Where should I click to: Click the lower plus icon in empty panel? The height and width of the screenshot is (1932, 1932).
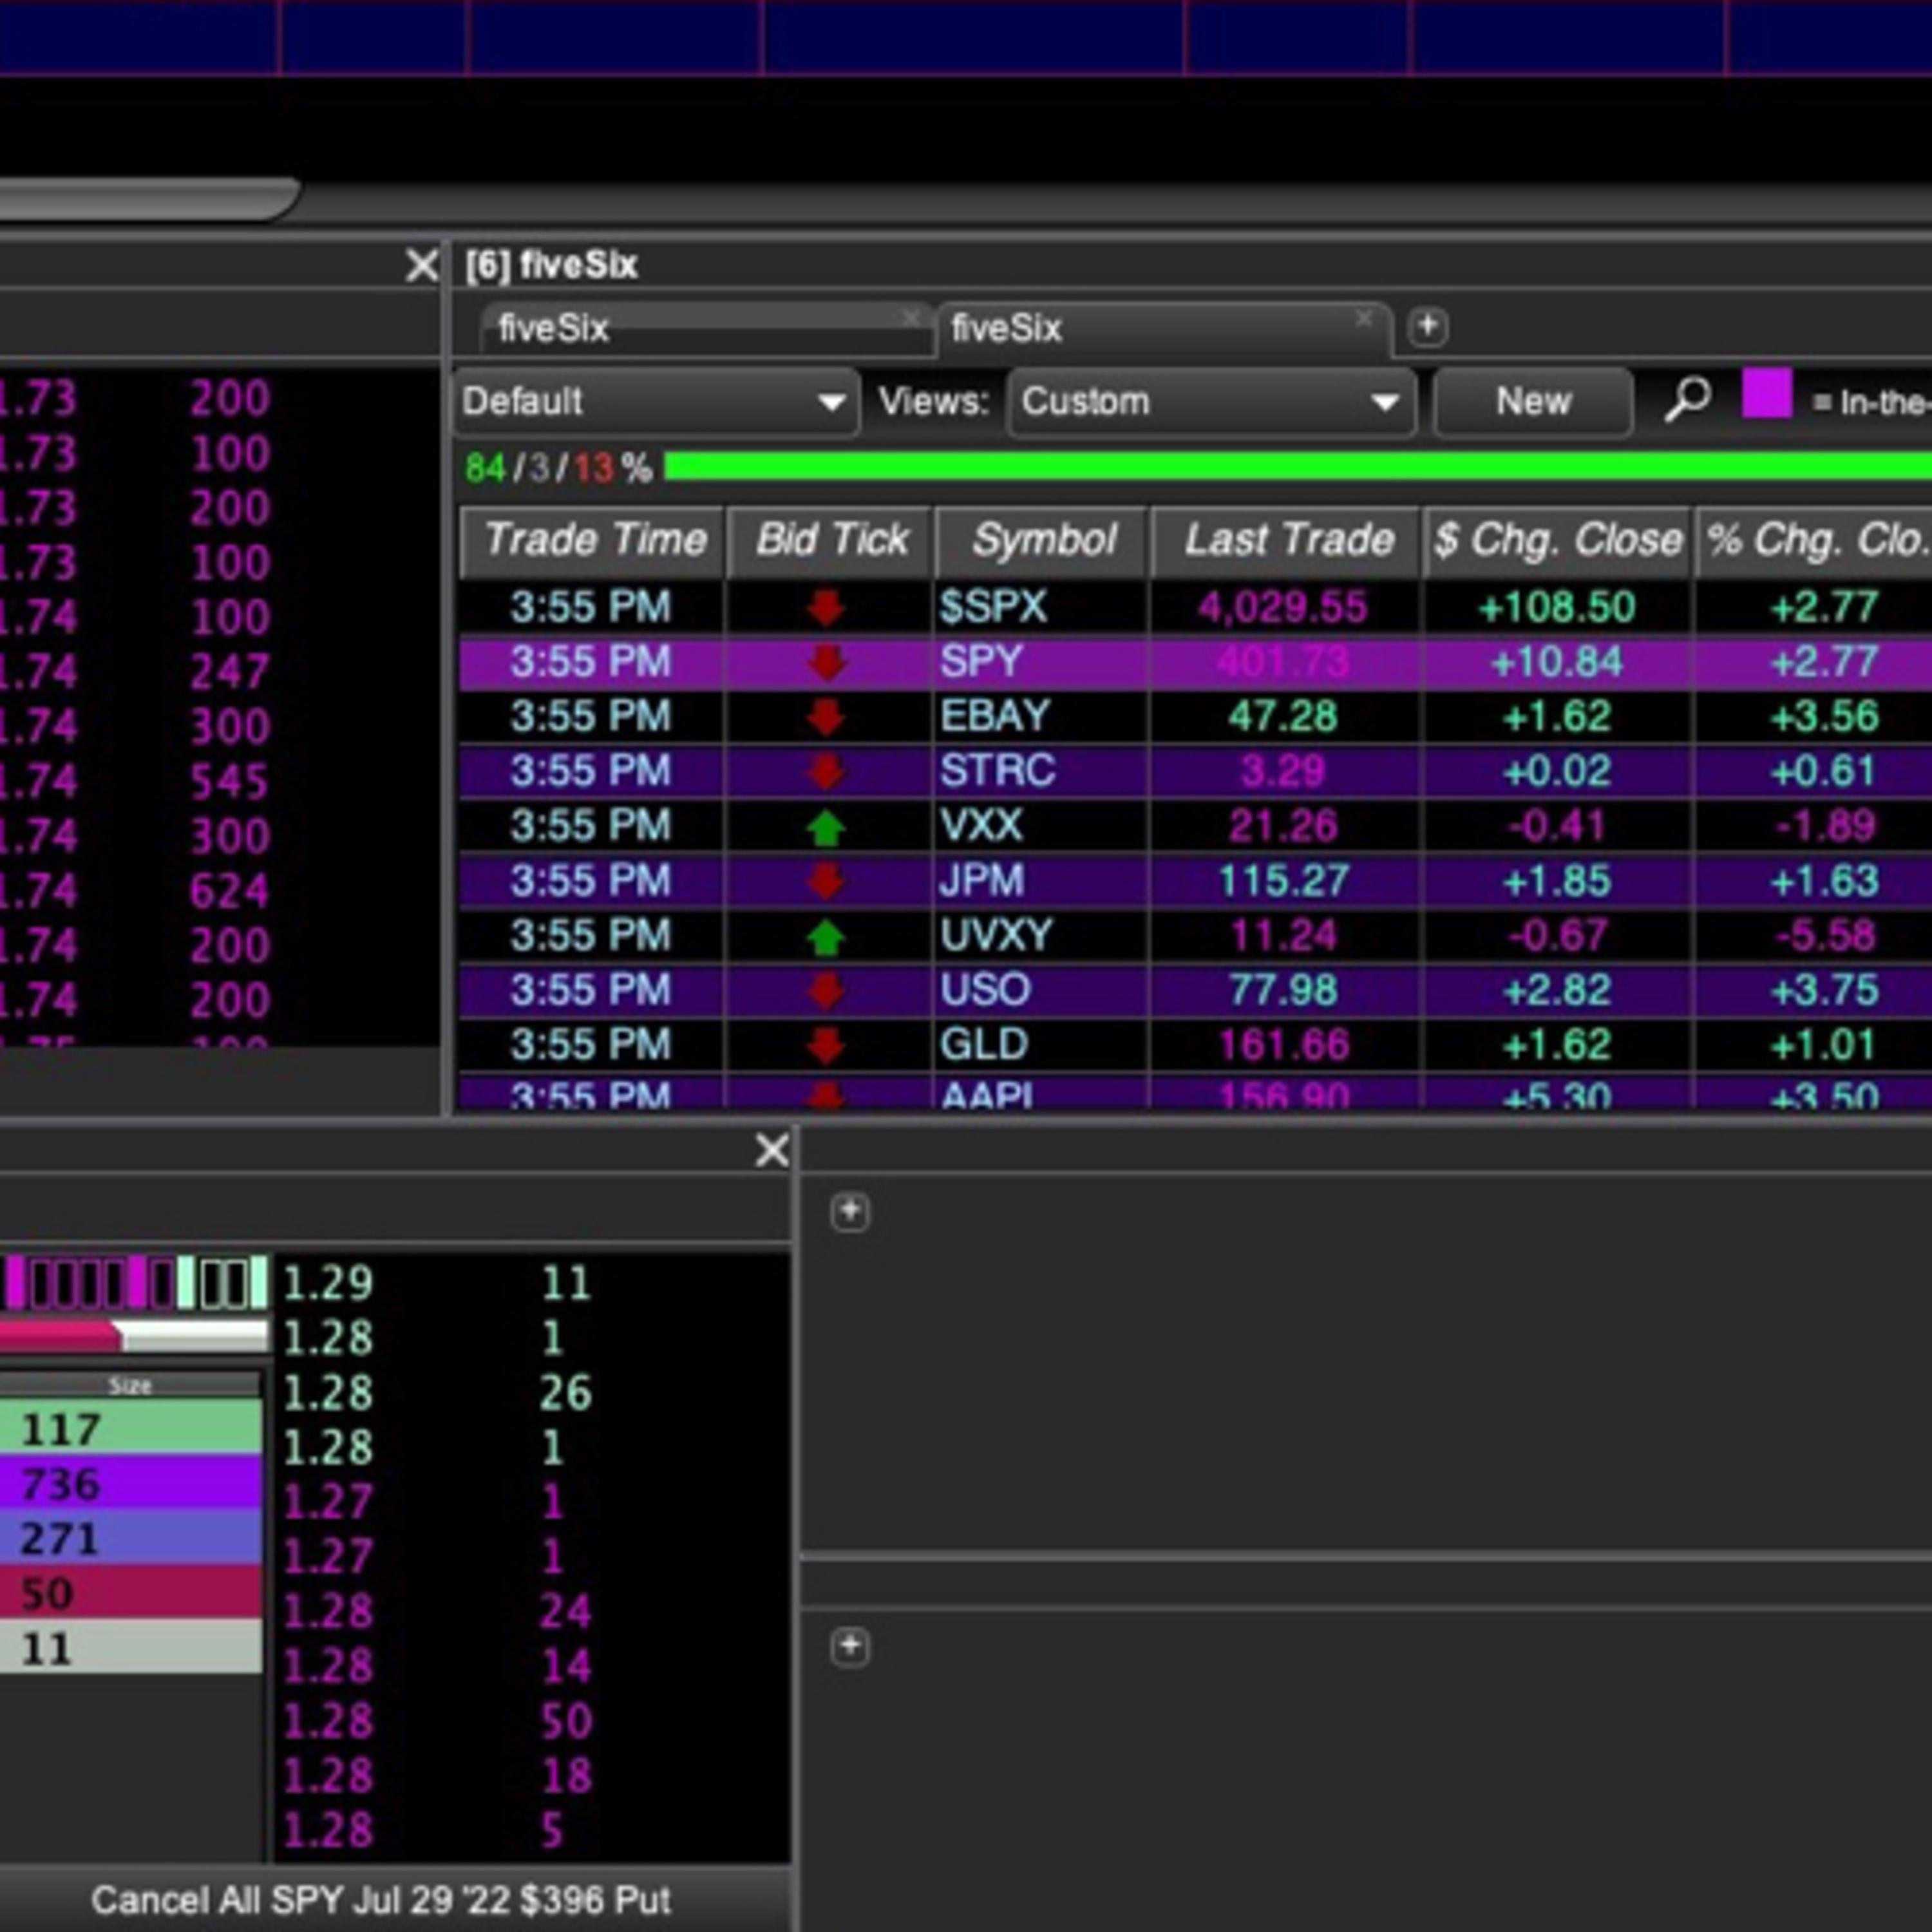tap(850, 1646)
